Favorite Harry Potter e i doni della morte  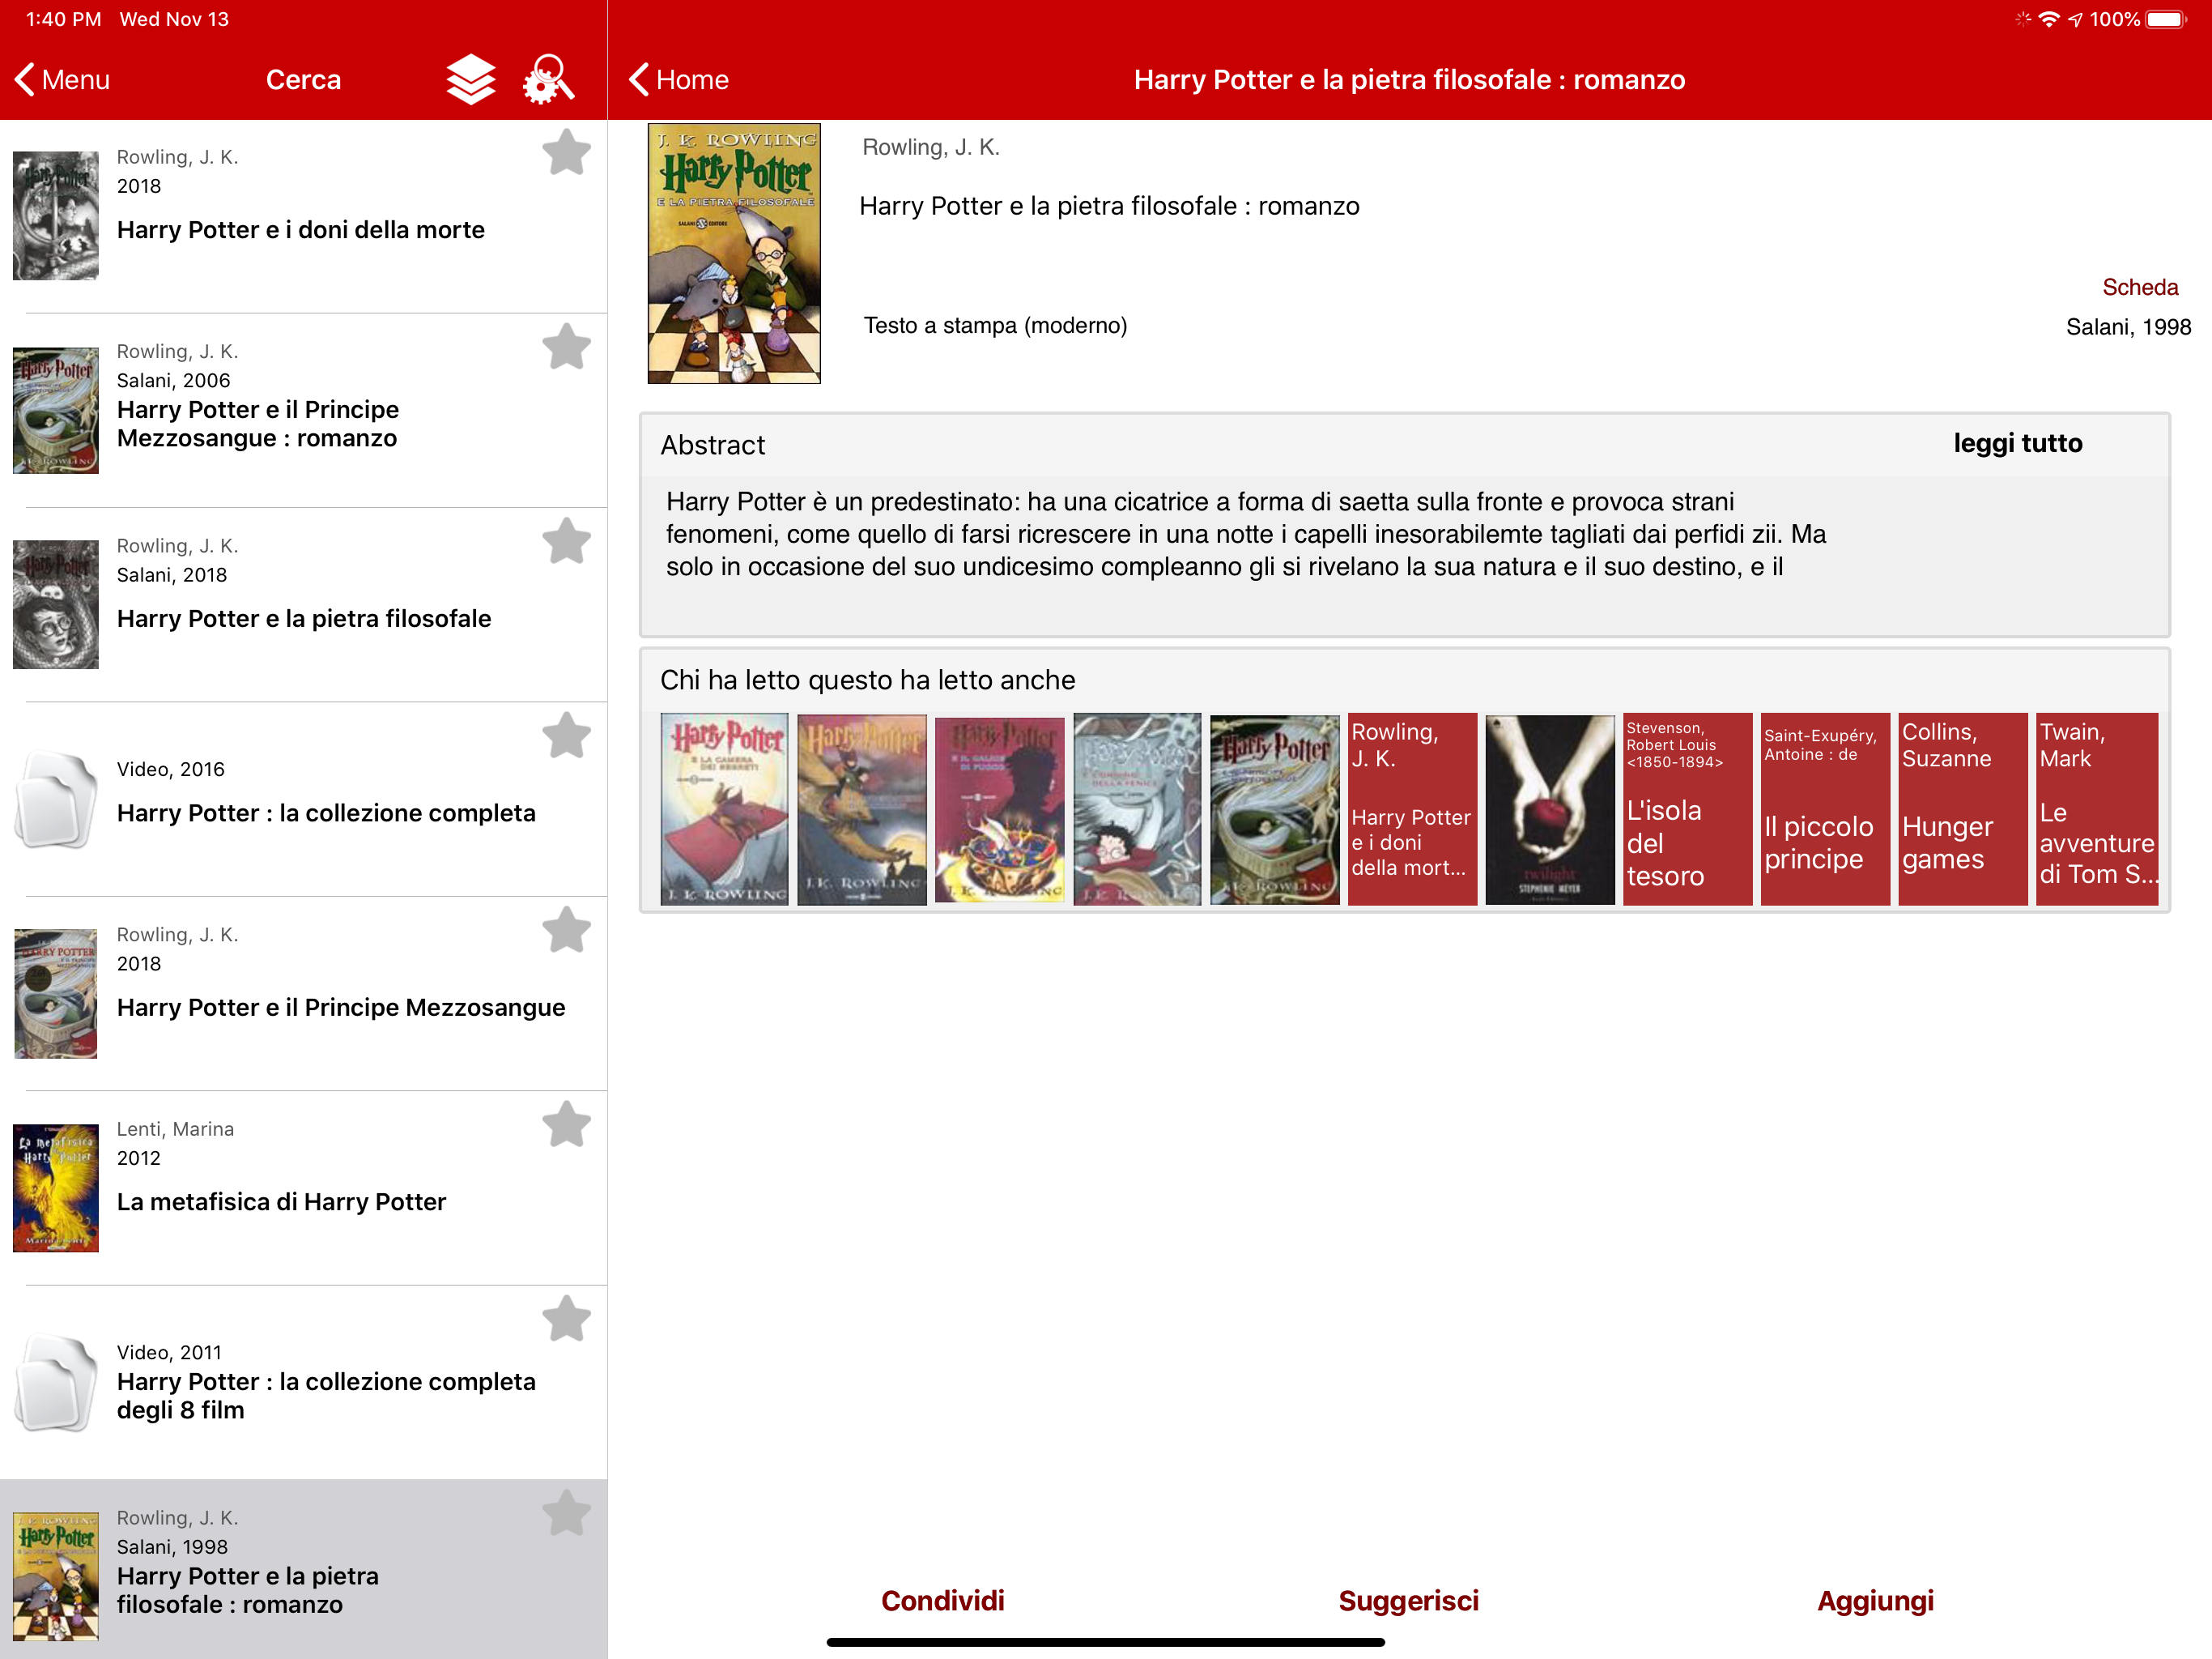[566, 152]
